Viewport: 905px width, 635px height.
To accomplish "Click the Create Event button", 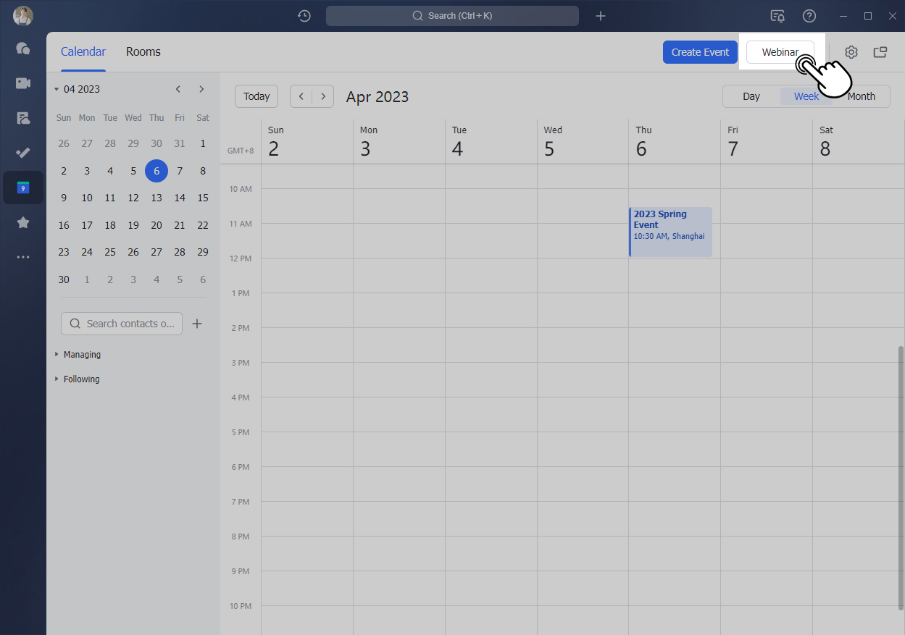I will (x=701, y=52).
